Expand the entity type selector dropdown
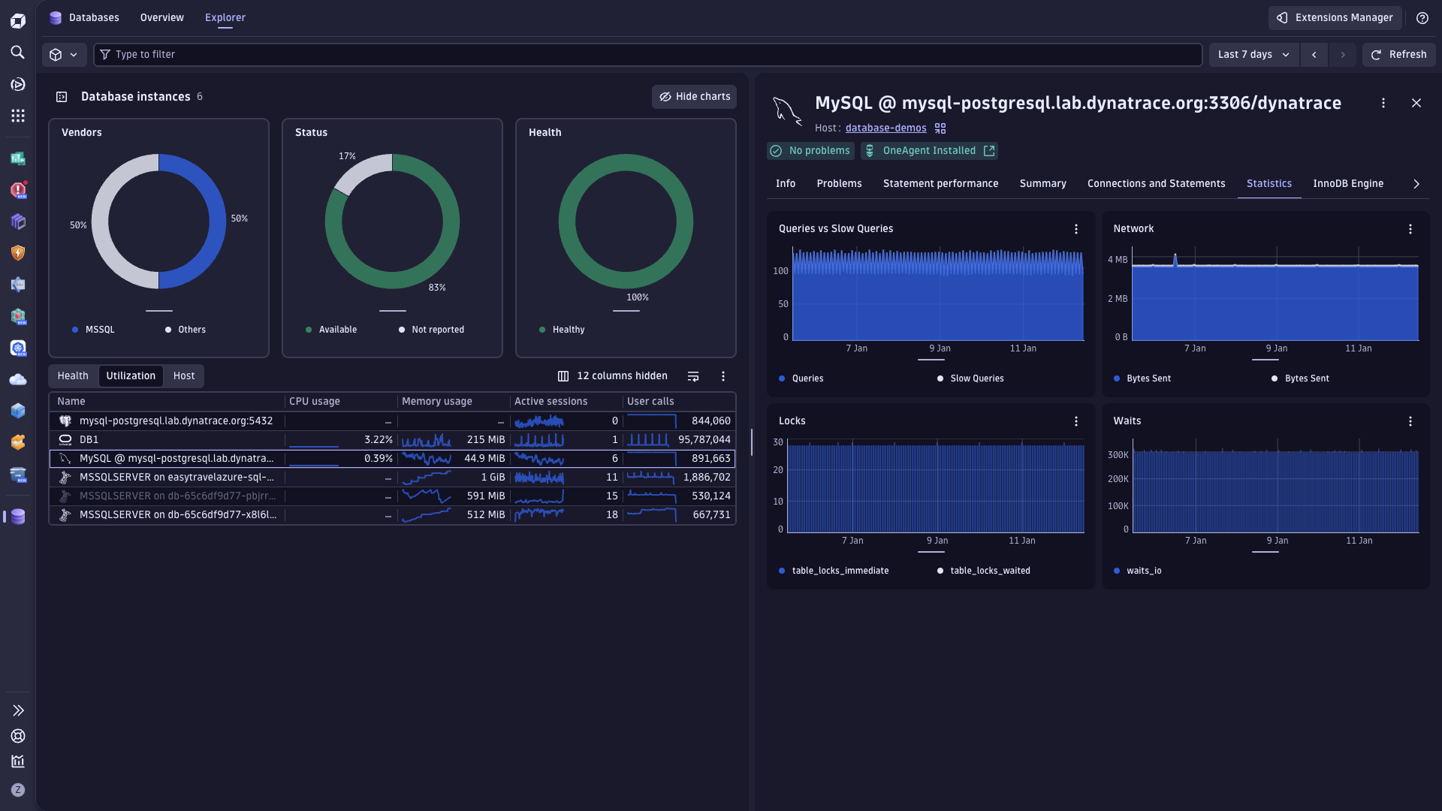The width and height of the screenshot is (1442, 811). click(64, 55)
